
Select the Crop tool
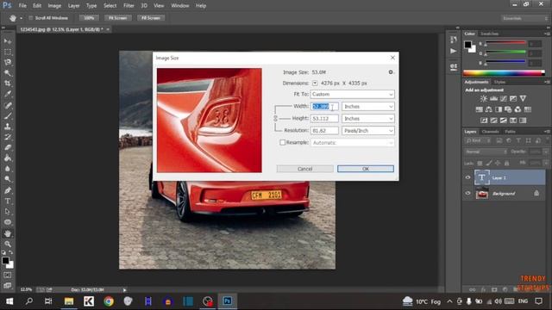point(8,84)
